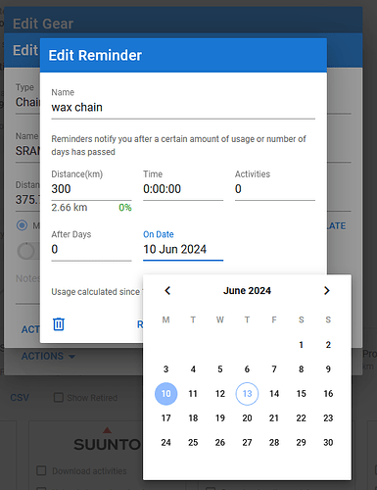Select June 20 in the calendar
Viewport: 377px width, 490px height.
pos(247,418)
